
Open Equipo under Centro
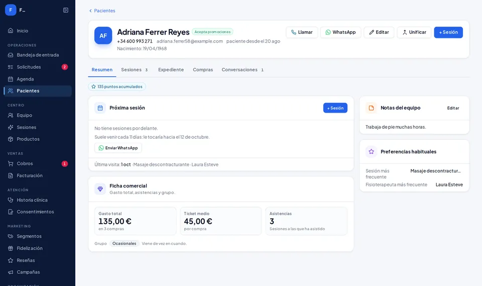coord(38,115)
